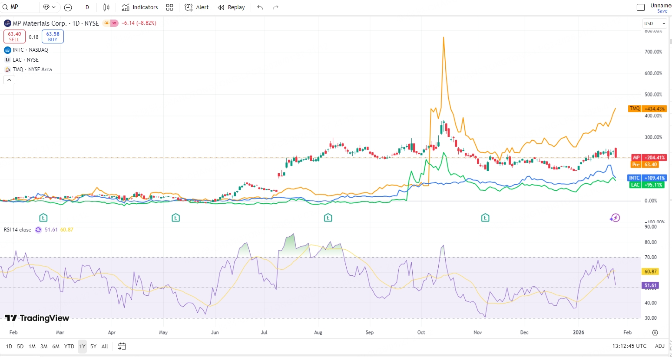Click the earnings marker near March
Screen dimensions: 672x357
pyautogui.click(x=43, y=218)
